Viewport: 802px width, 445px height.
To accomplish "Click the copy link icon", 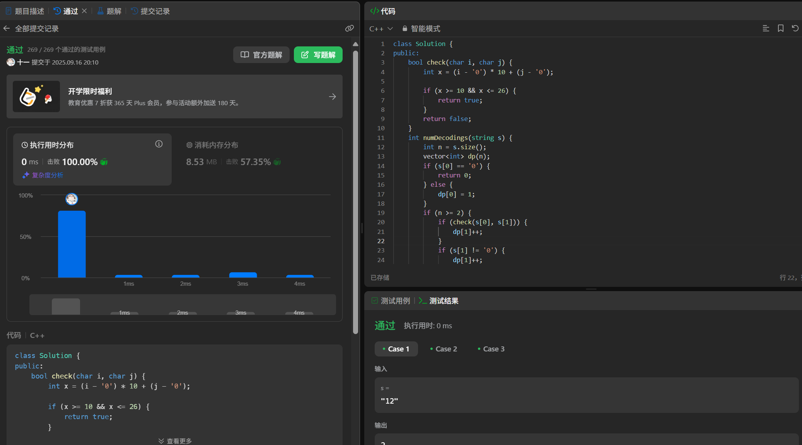I will [x=349, y=28].
